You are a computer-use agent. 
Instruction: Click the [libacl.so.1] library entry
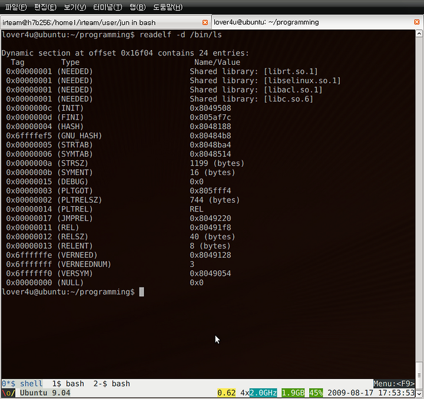coord(293,90)
